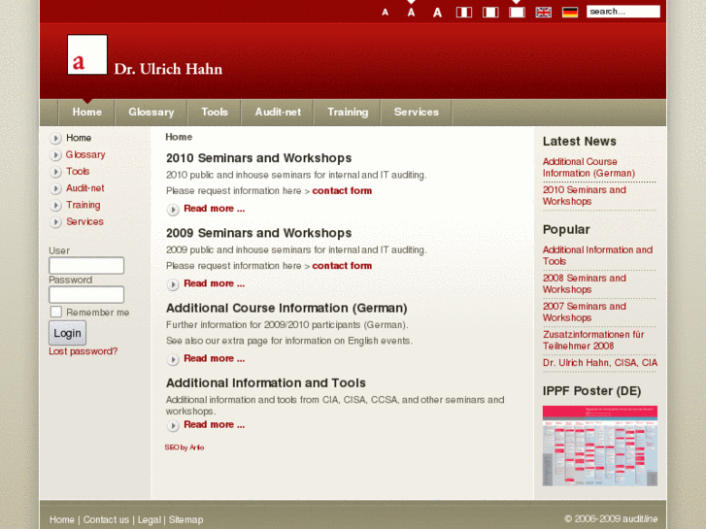The width and height of the screenshot is (706, 529).
Task: Read more about 2009 Seminars and Workshops
Action: click(215, 283)
